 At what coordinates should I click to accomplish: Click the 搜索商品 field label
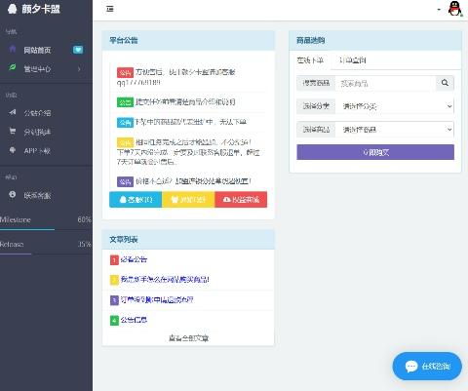pyautogui.click(x=316, y=83)
